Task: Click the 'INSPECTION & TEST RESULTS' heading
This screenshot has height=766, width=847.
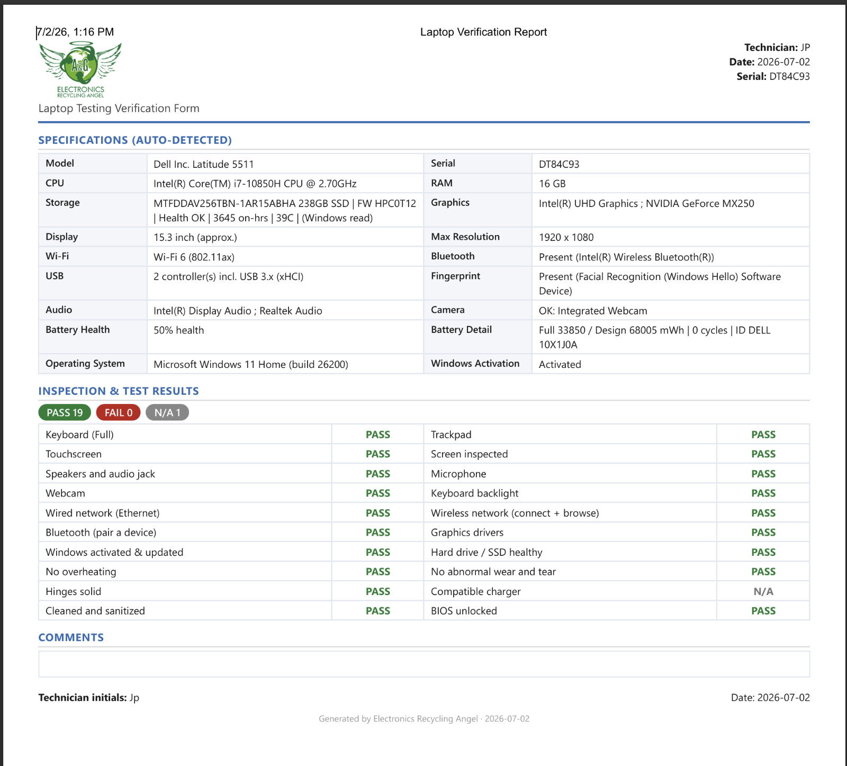Action: (119, 391)
